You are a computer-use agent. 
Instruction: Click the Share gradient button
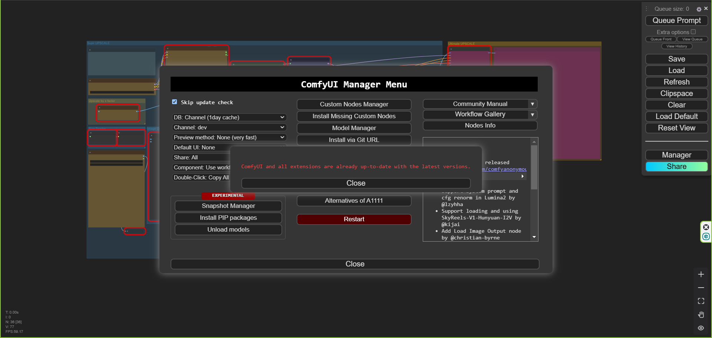point(676,167)
